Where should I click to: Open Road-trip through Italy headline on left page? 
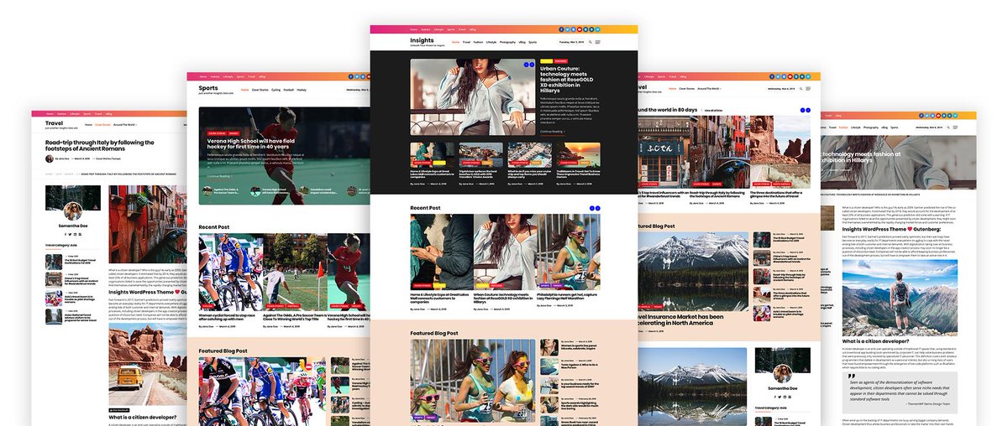click(x=100, y=147)
